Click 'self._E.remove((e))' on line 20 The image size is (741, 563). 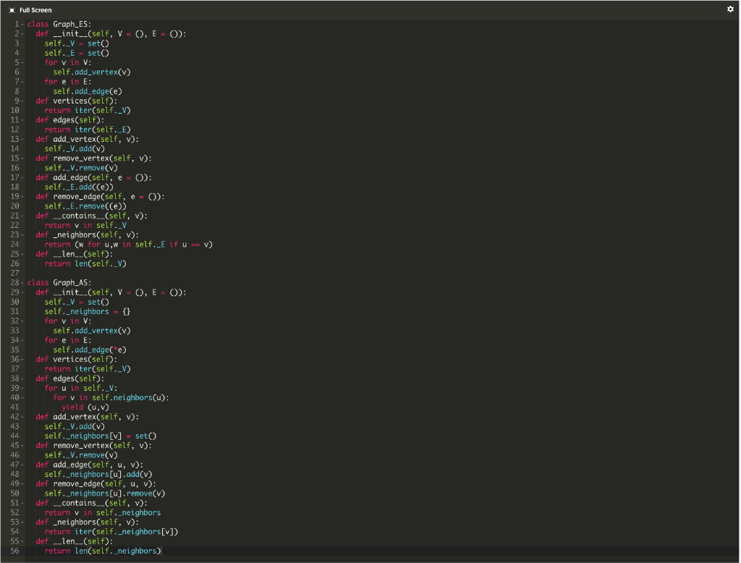85,206
